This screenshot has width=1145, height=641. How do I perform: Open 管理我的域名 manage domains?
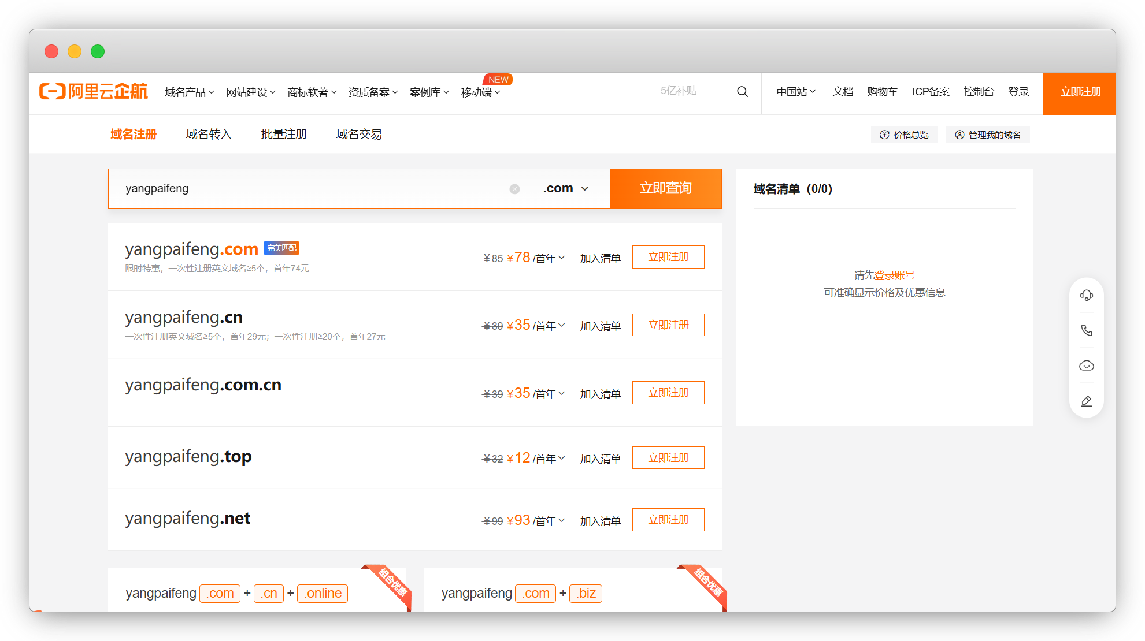[x=988, y=135]
